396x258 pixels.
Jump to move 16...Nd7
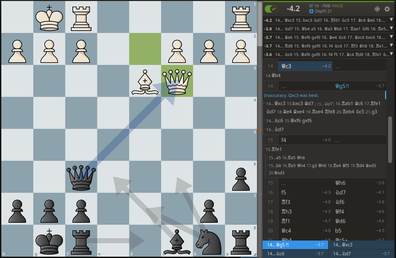(359, 193)
